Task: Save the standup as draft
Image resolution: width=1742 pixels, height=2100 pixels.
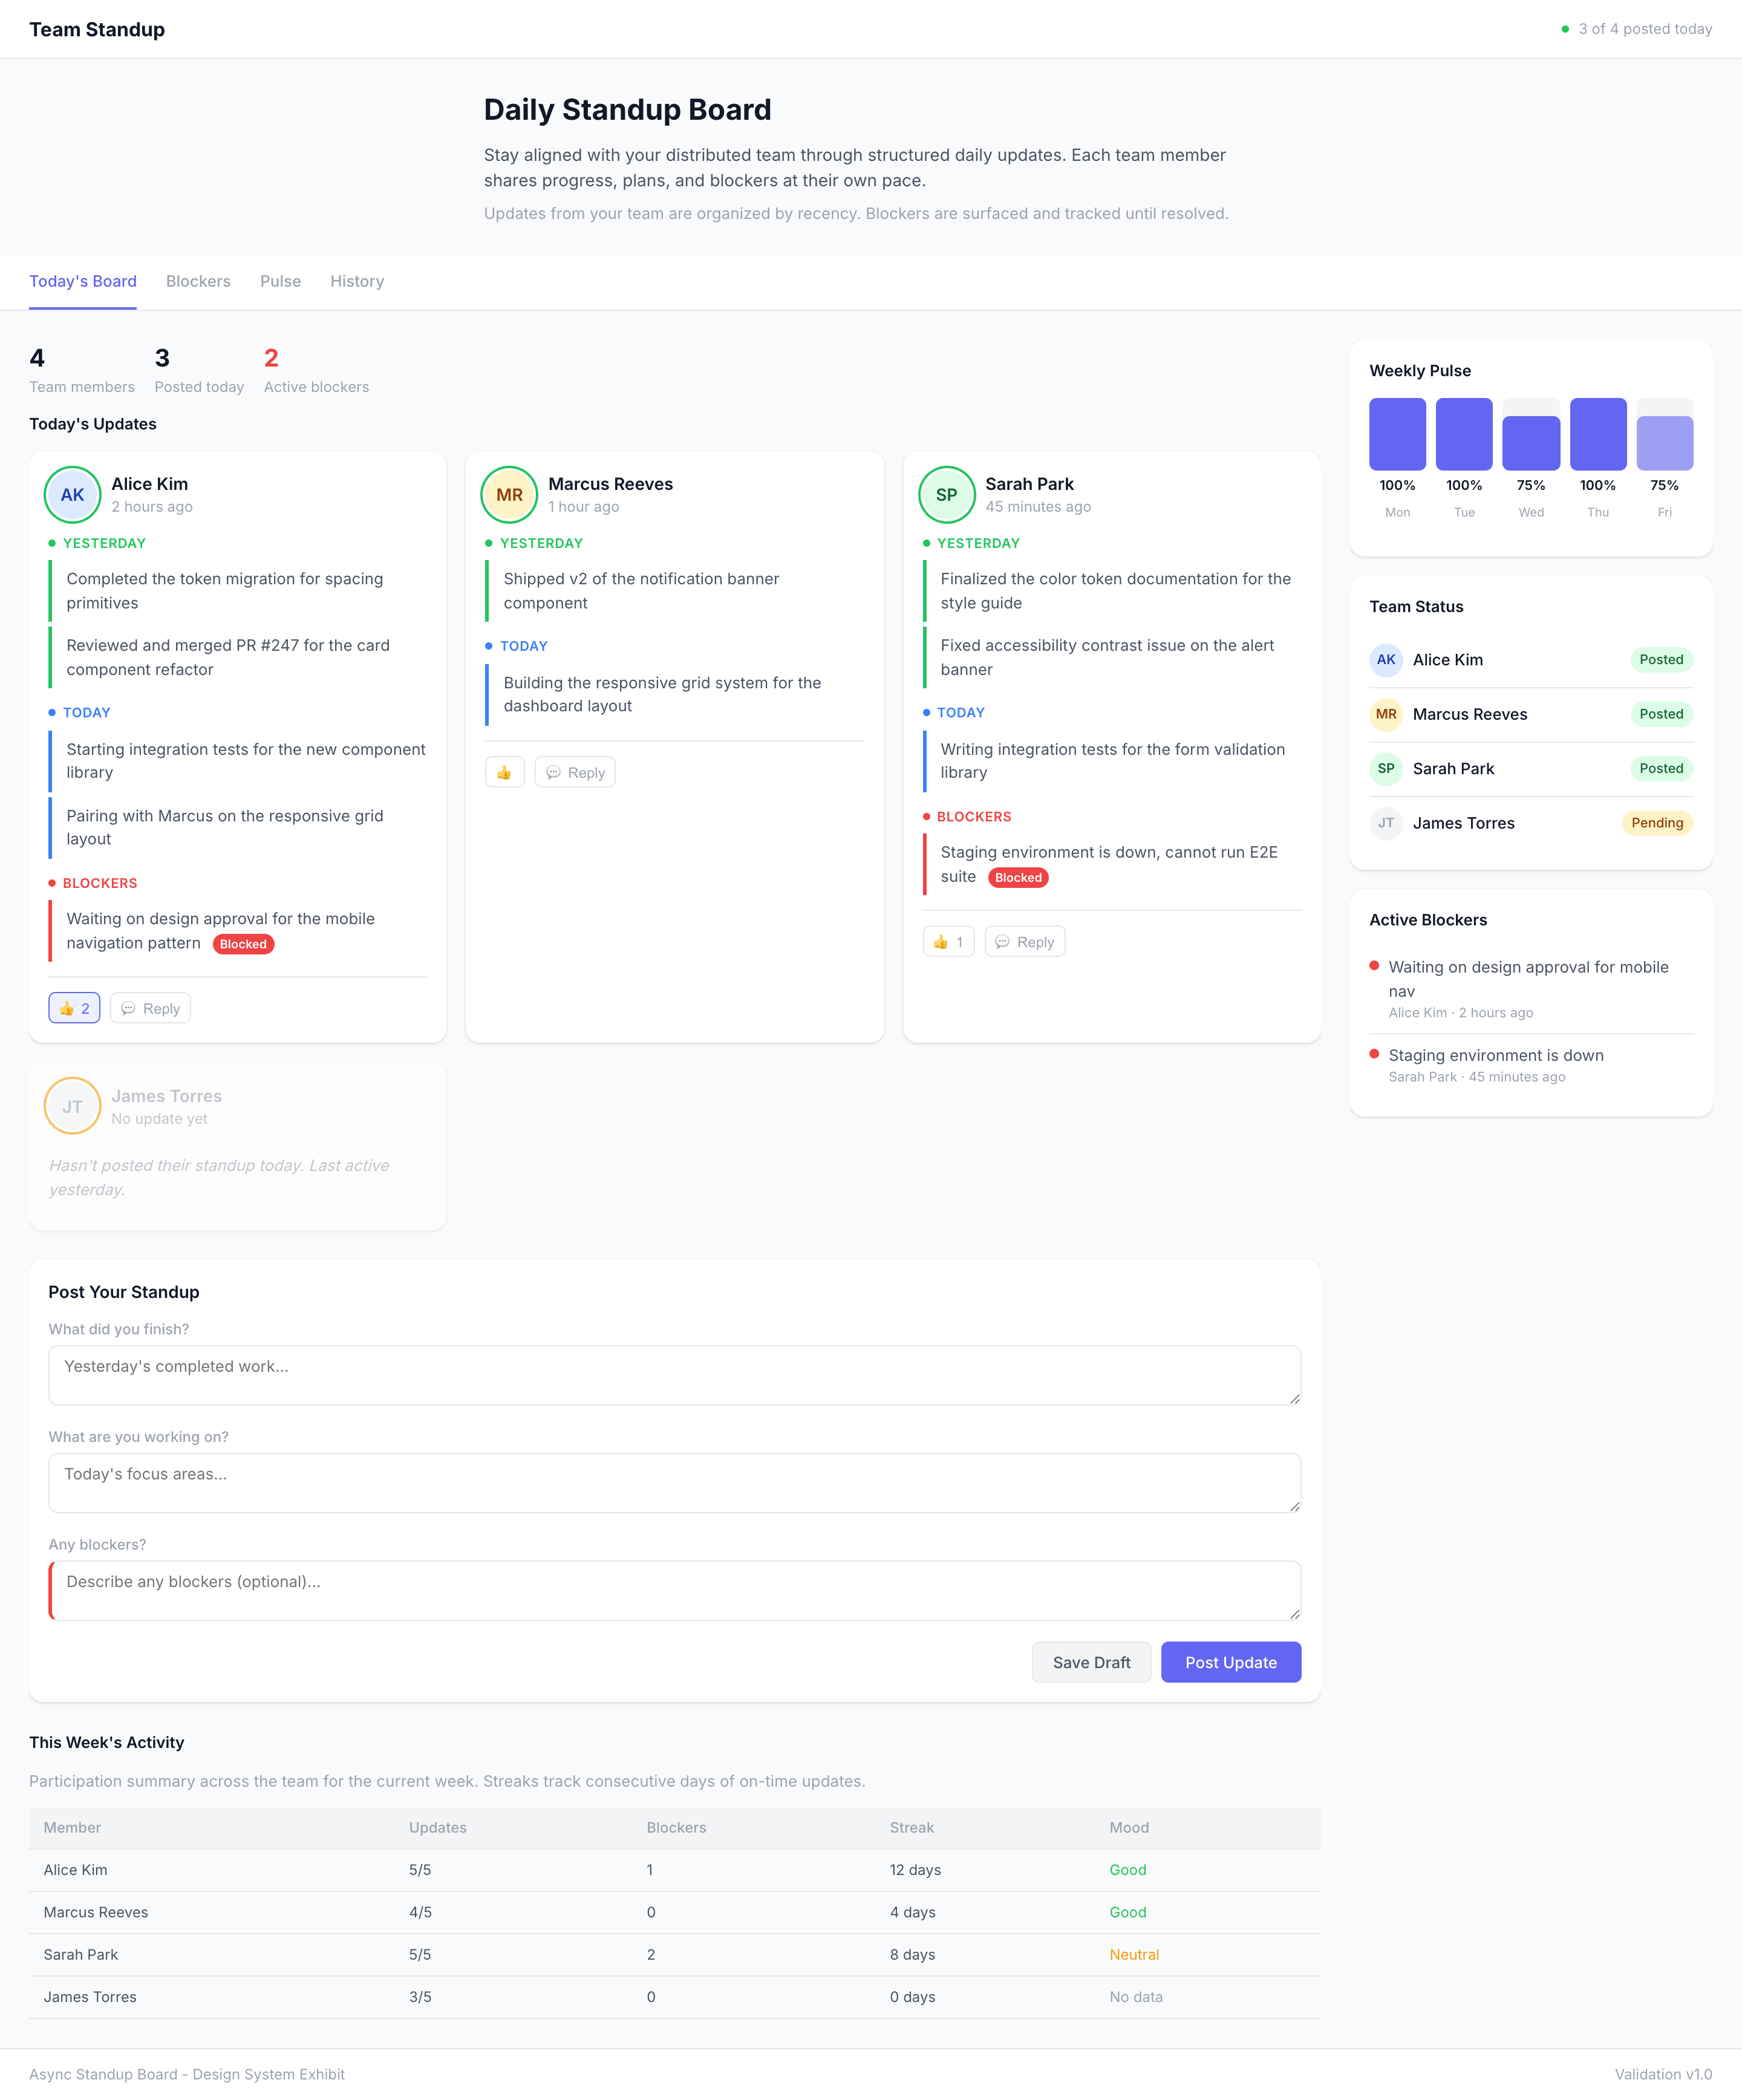Action: pyautogui.click(x=1091, y=1662)
